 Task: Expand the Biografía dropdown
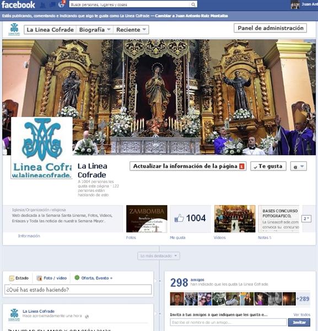click(95, 30)
